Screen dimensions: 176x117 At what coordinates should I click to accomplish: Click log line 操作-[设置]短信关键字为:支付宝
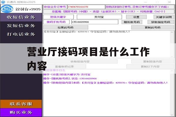[x=67, y=75]
